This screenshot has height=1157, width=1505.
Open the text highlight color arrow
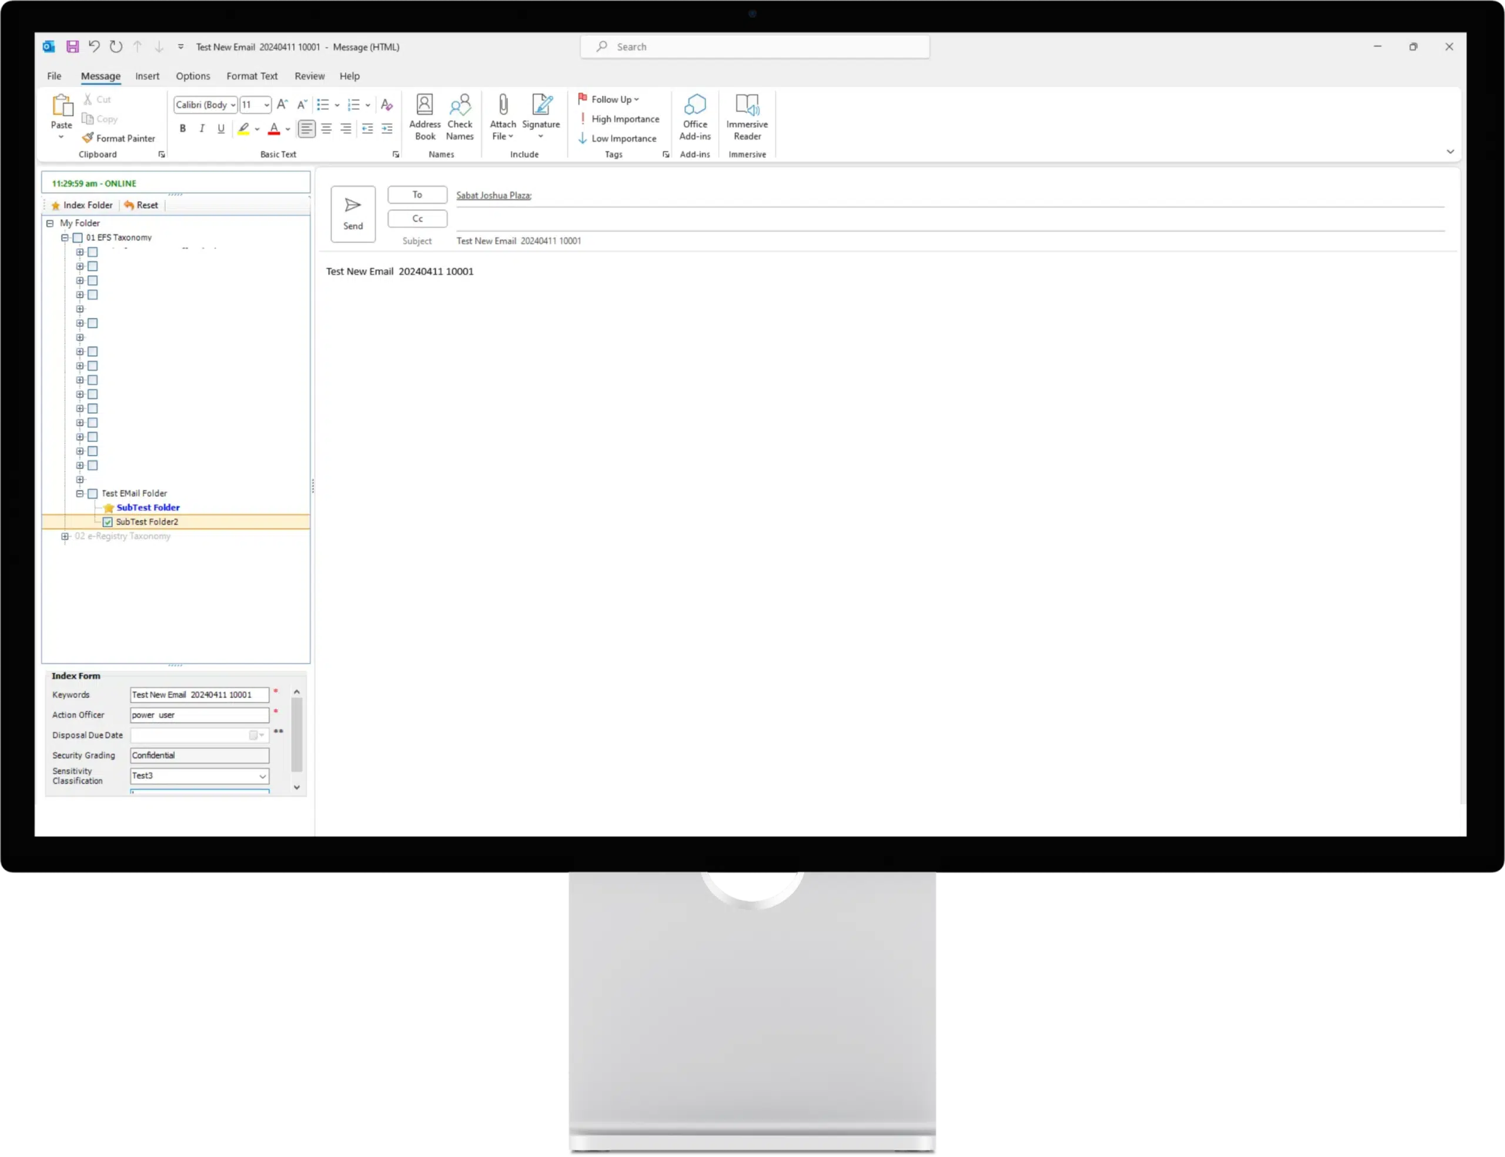[x=257, y=129]
